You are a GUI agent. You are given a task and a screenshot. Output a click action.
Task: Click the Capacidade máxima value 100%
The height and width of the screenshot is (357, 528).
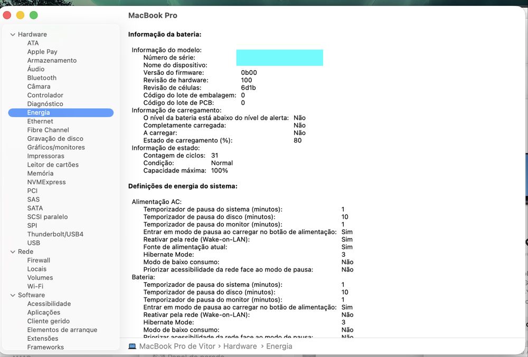(x=220, y=171)
